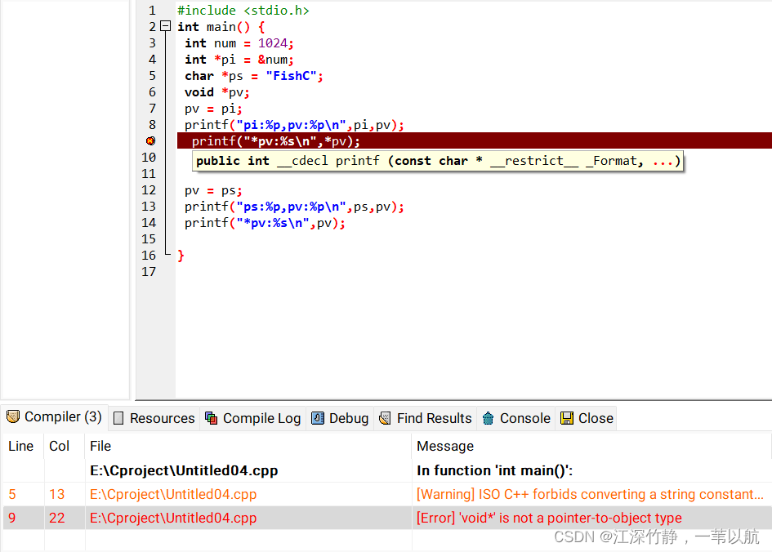This screenshot has width=772, height=552.
Task: Place cursor on #include <stdio.h> line
Action: [x=243, y=11]
